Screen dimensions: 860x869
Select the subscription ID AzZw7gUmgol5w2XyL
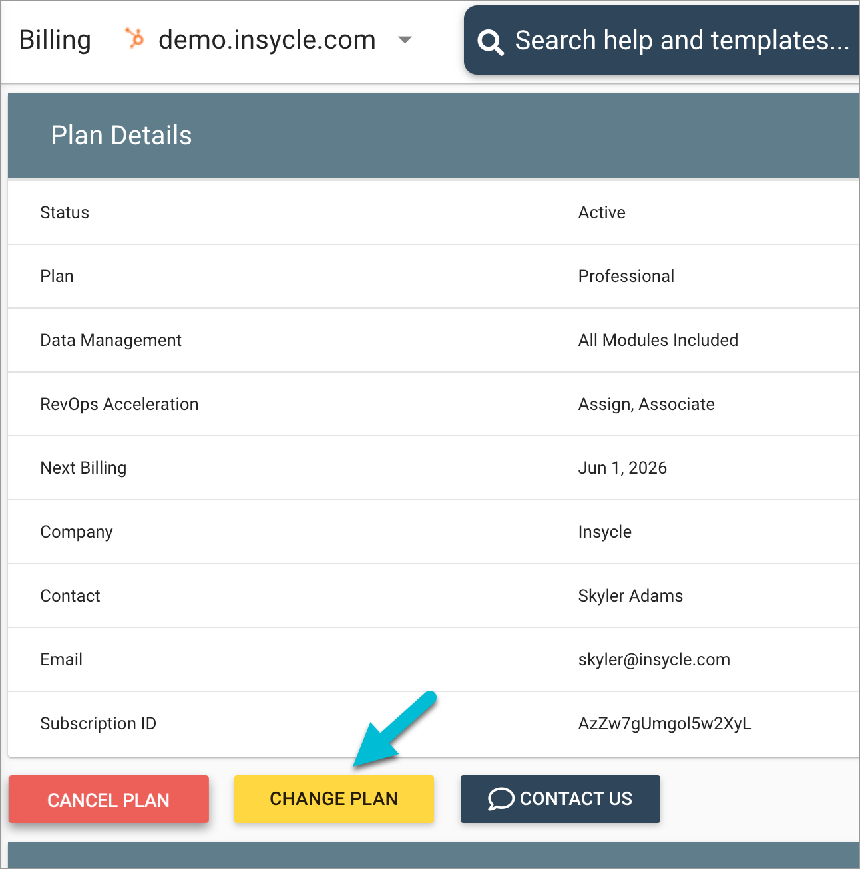tap(664, 723)
